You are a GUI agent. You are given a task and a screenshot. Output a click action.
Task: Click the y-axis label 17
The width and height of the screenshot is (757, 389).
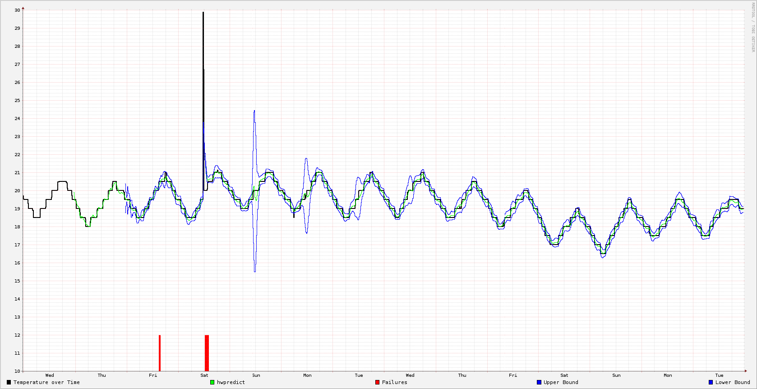click(17, 245)
